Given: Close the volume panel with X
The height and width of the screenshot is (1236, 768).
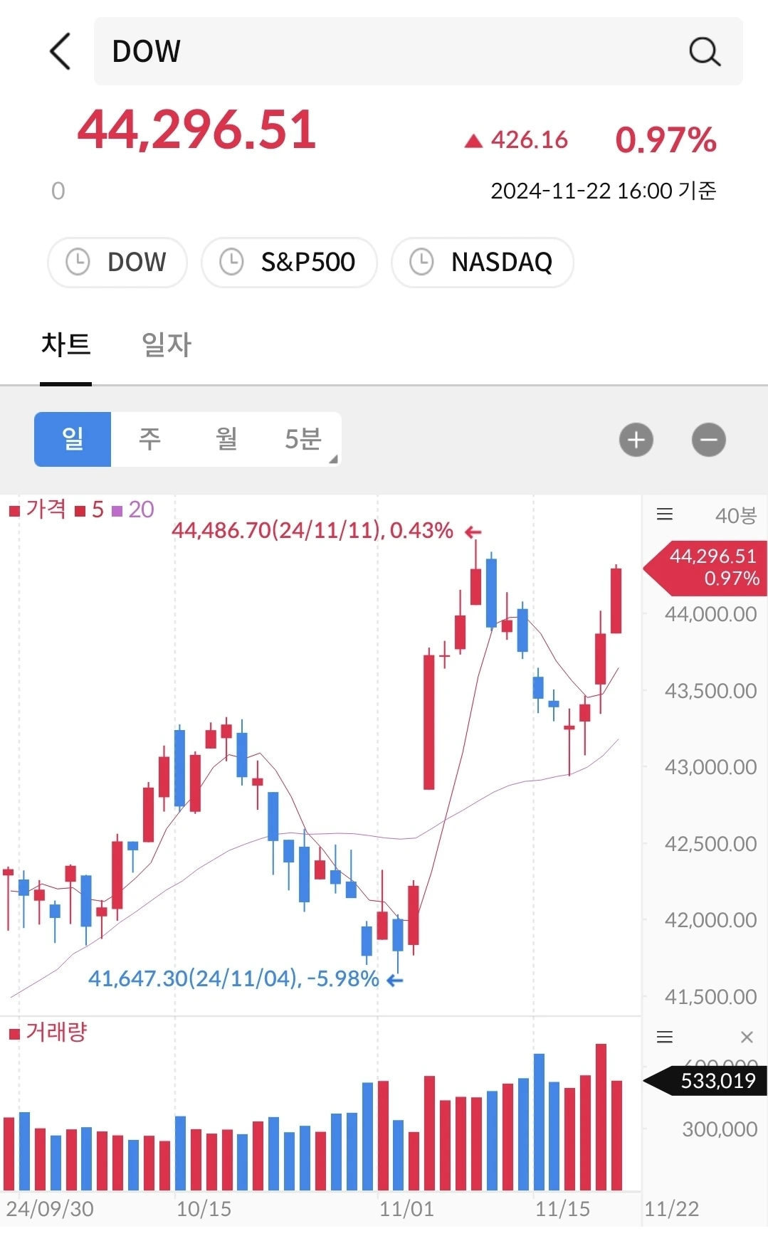Looking at the screenshot, I should (747, 1037).
